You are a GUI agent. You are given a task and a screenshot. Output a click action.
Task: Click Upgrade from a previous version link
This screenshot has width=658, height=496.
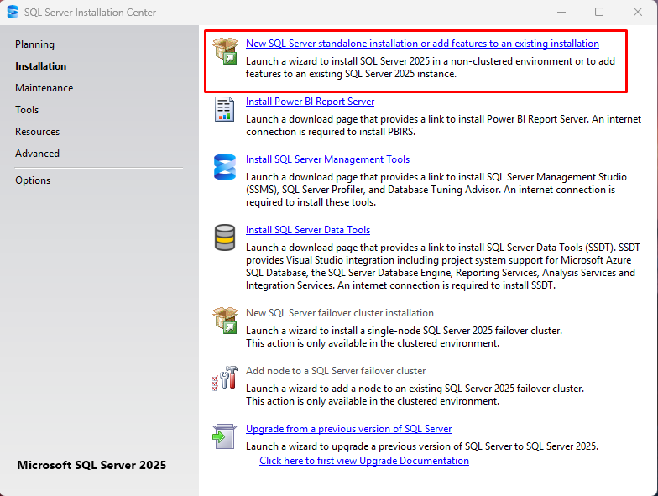click(x=349, y=429)
